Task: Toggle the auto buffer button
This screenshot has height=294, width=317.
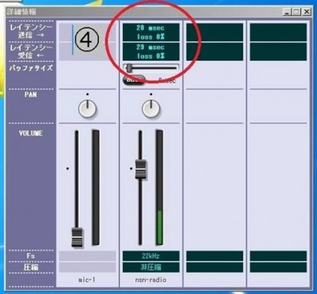Action: [134, 79]
